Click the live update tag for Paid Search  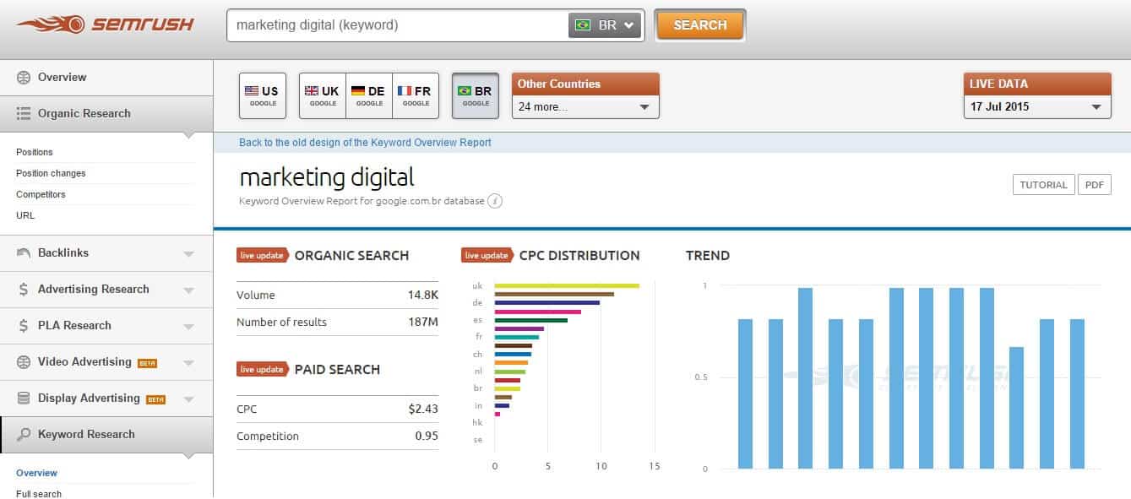263,369
